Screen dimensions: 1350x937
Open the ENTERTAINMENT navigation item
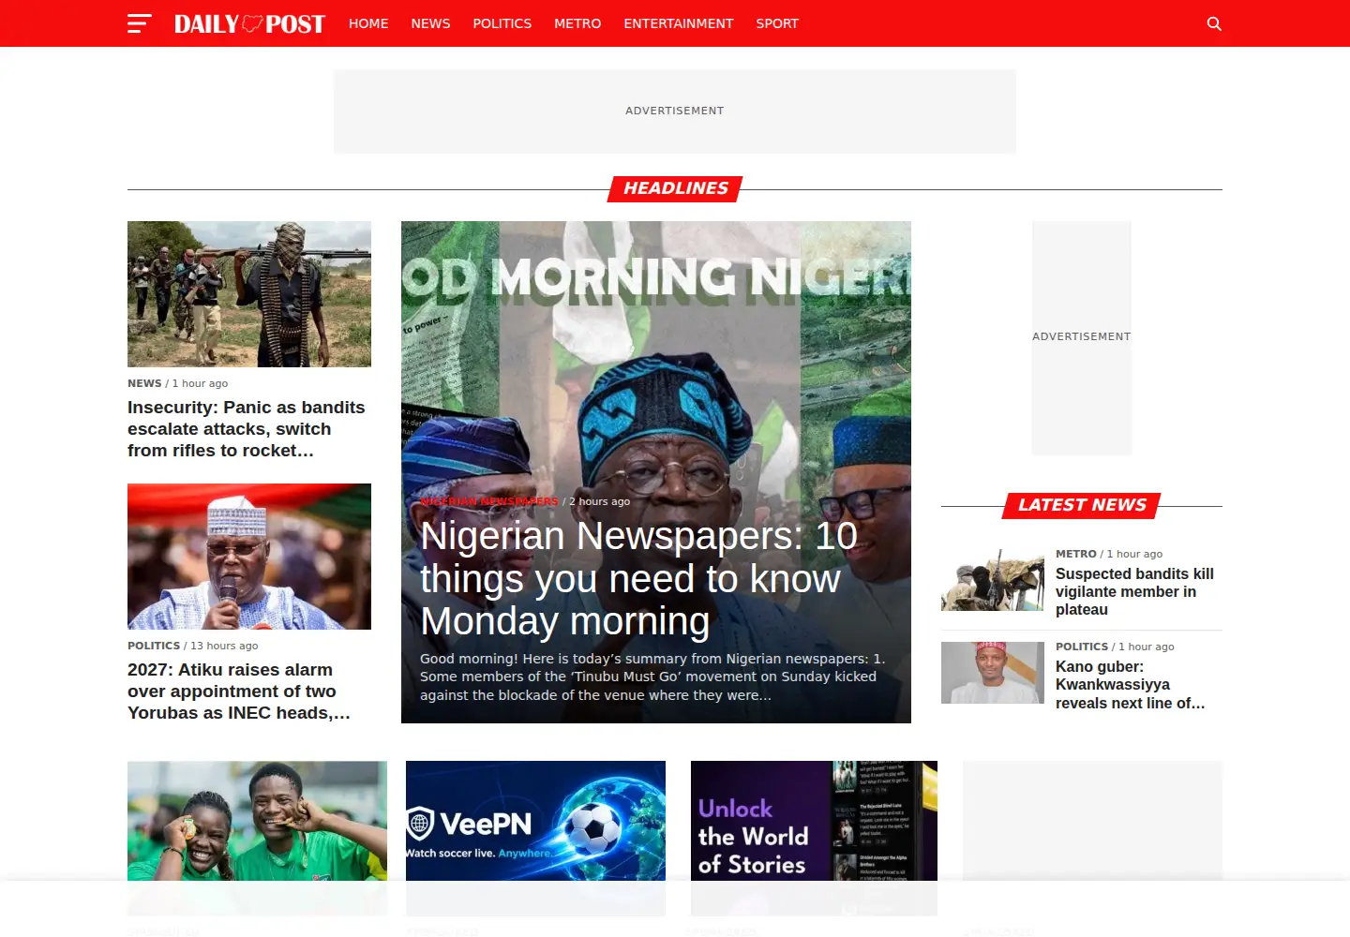pos(679,23)
